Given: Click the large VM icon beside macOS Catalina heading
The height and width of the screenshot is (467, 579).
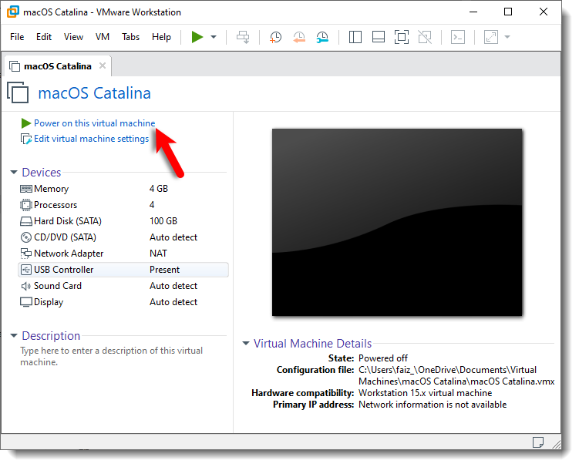Looking at the screenshot, I should click(18, 92).
